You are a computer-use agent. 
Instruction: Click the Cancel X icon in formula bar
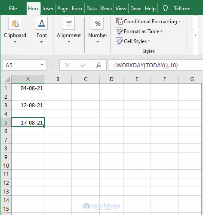(x=67, y=65)
